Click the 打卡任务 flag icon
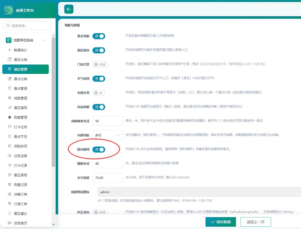This screenshot has height=229, width=301. 10,127
